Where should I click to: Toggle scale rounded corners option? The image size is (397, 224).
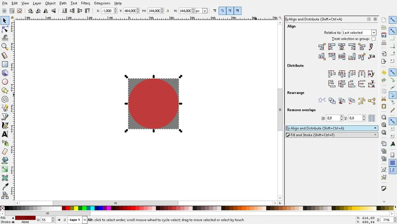[x=222, y=11]
